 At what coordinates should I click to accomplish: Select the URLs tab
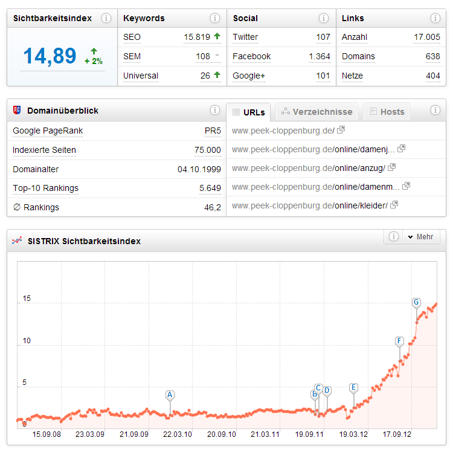tap(248, 112)
